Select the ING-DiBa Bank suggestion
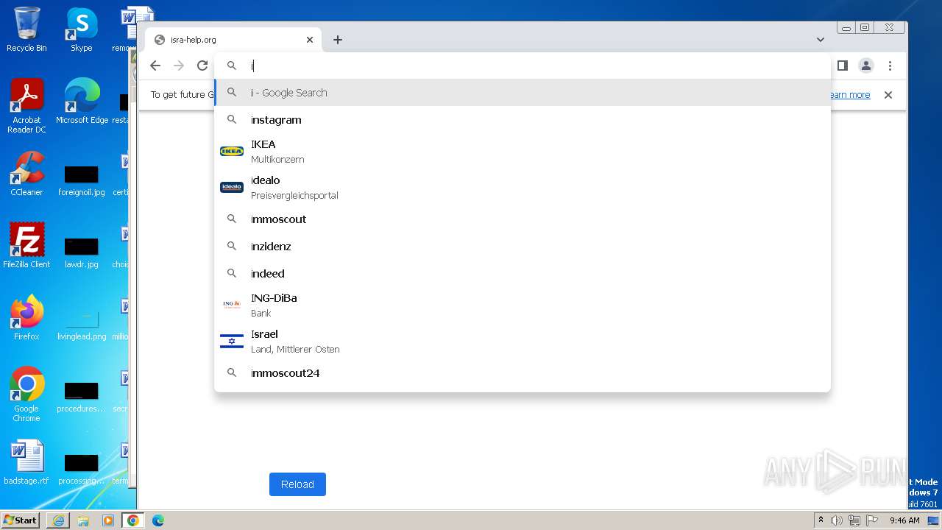The image size is (942, 530). tap(523, 305)
